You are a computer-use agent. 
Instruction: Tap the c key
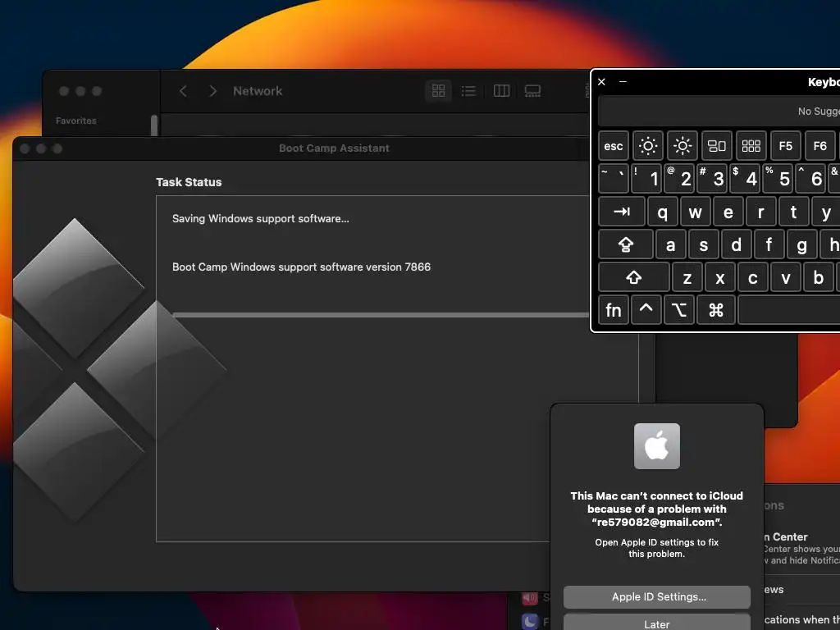[753, 277]
